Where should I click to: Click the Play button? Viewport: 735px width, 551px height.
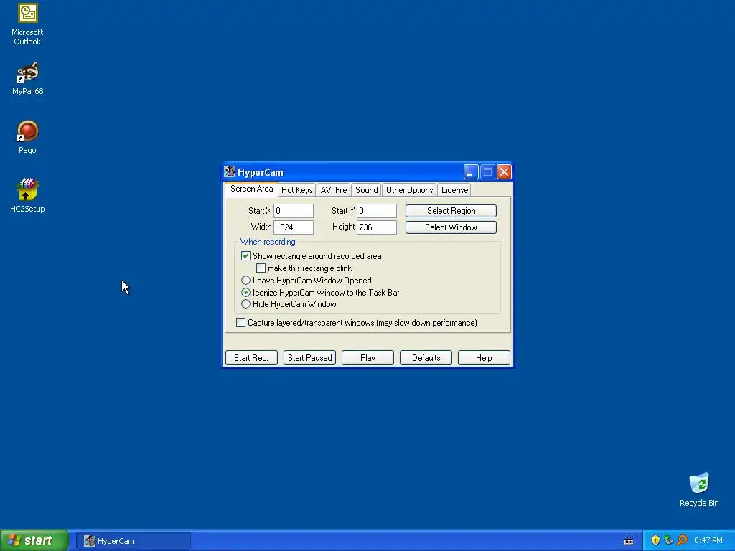click(x=367, y=357)
